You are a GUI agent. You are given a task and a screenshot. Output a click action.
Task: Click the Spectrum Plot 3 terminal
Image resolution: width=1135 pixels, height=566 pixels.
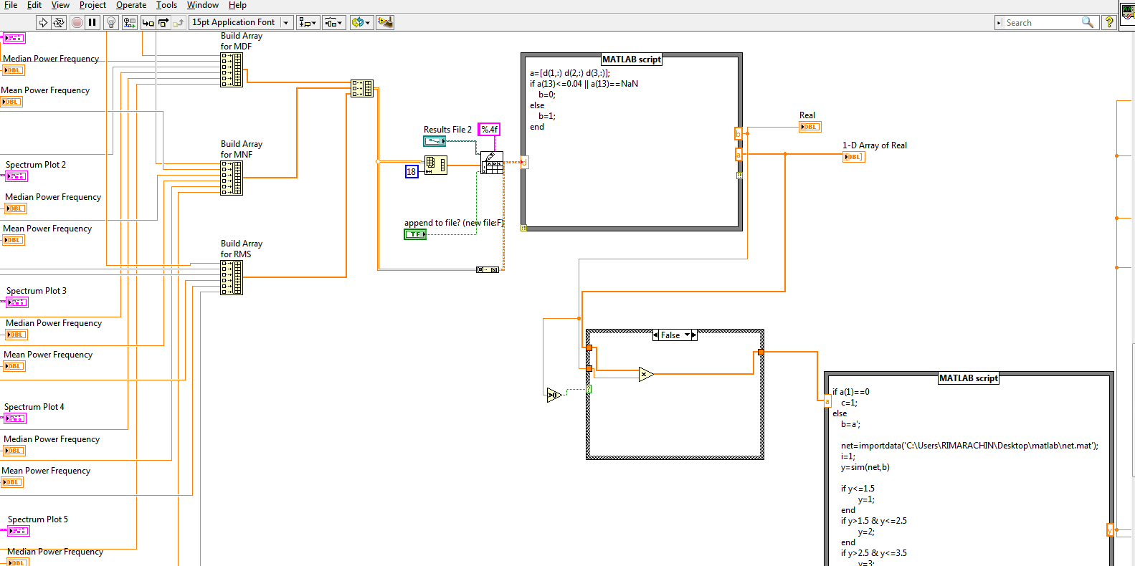[x=17, y=302]
